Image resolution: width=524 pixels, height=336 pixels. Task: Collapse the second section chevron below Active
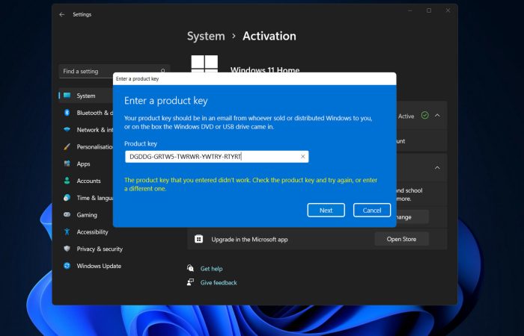tap(437, 168)
